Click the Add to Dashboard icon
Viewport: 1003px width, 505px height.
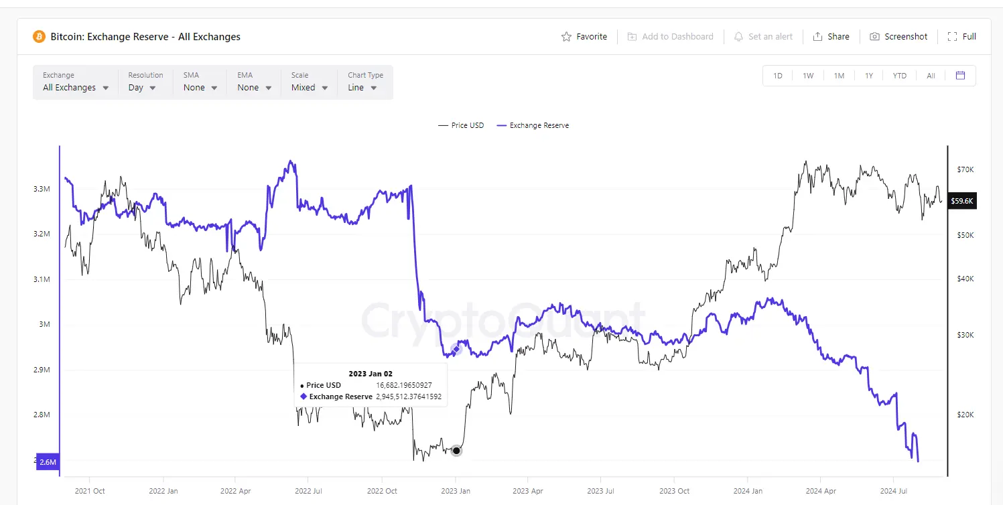coord(631,36)
